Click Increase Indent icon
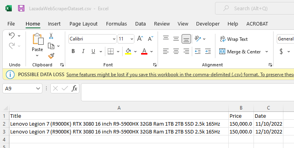This screenshot has width=294, height=148. 208,51
